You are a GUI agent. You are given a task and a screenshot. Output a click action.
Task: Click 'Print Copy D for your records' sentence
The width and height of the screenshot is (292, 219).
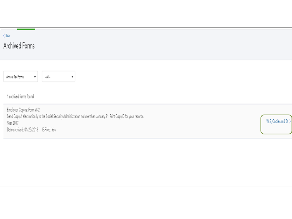(127, 117)
